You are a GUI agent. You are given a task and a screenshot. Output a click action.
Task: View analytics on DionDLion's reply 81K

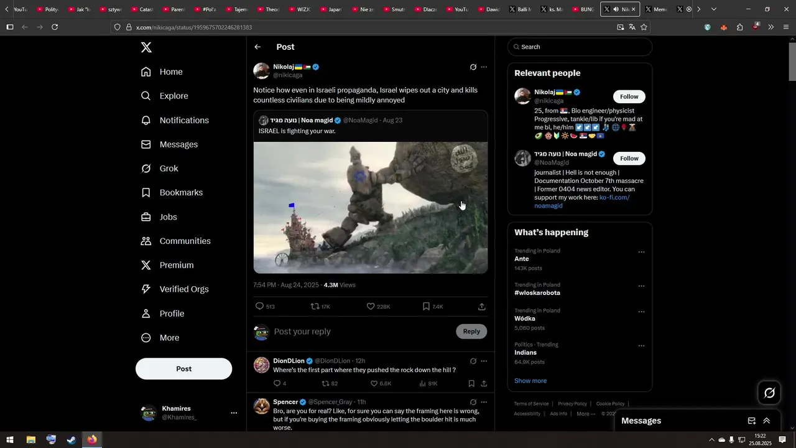[428, 384]
